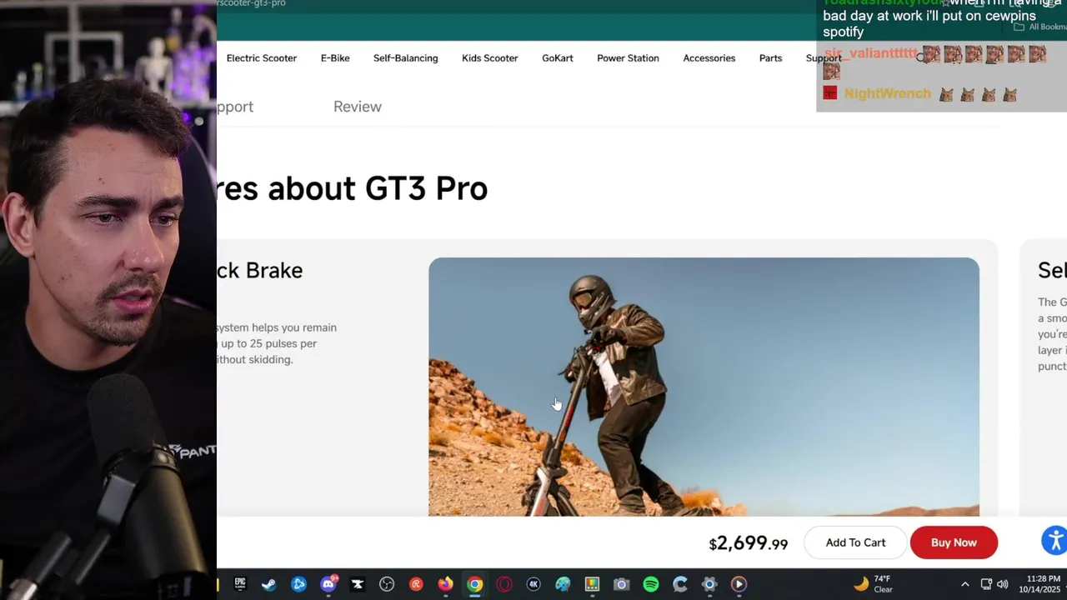Viewport: 1067px width, 600px height.
Task: Switch to Google Chrome in taskbar
Action: tap(474, 584)
